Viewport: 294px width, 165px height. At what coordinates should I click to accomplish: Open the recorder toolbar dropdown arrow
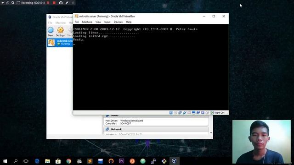pyautogui.click(x=3, y=3)
